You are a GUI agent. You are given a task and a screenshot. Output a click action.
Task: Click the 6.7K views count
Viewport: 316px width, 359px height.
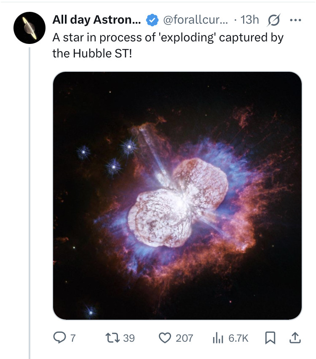point(238,338)
